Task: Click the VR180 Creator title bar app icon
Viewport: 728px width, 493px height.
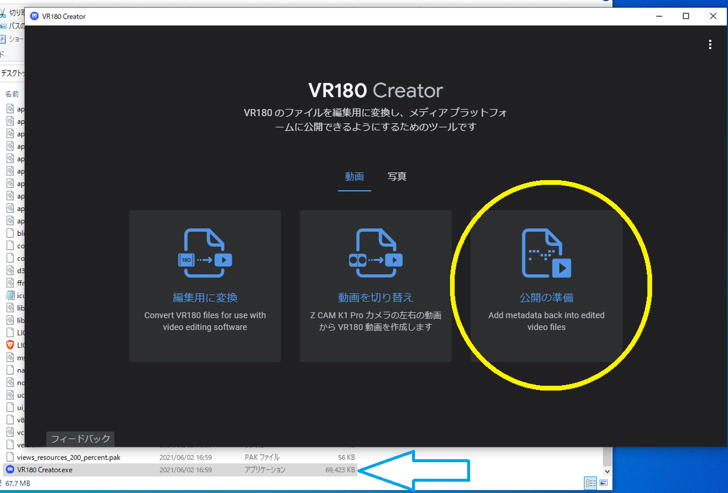Action: 34,16
